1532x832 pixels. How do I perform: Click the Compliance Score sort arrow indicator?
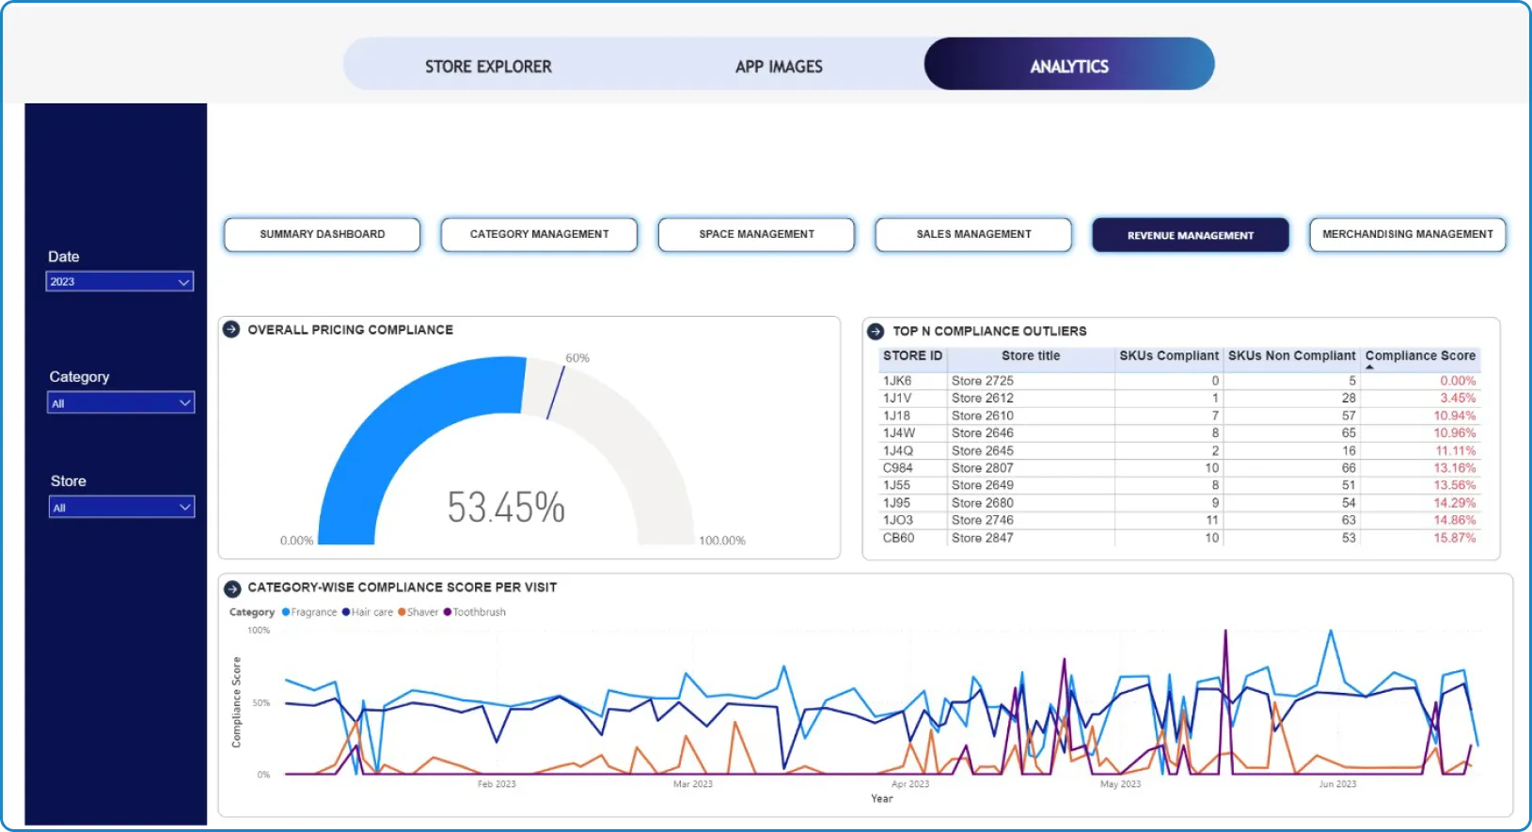tap(1369, 368)
